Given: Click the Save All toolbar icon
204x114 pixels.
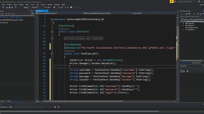Looking at the screenshot, I should click(12, 8).
